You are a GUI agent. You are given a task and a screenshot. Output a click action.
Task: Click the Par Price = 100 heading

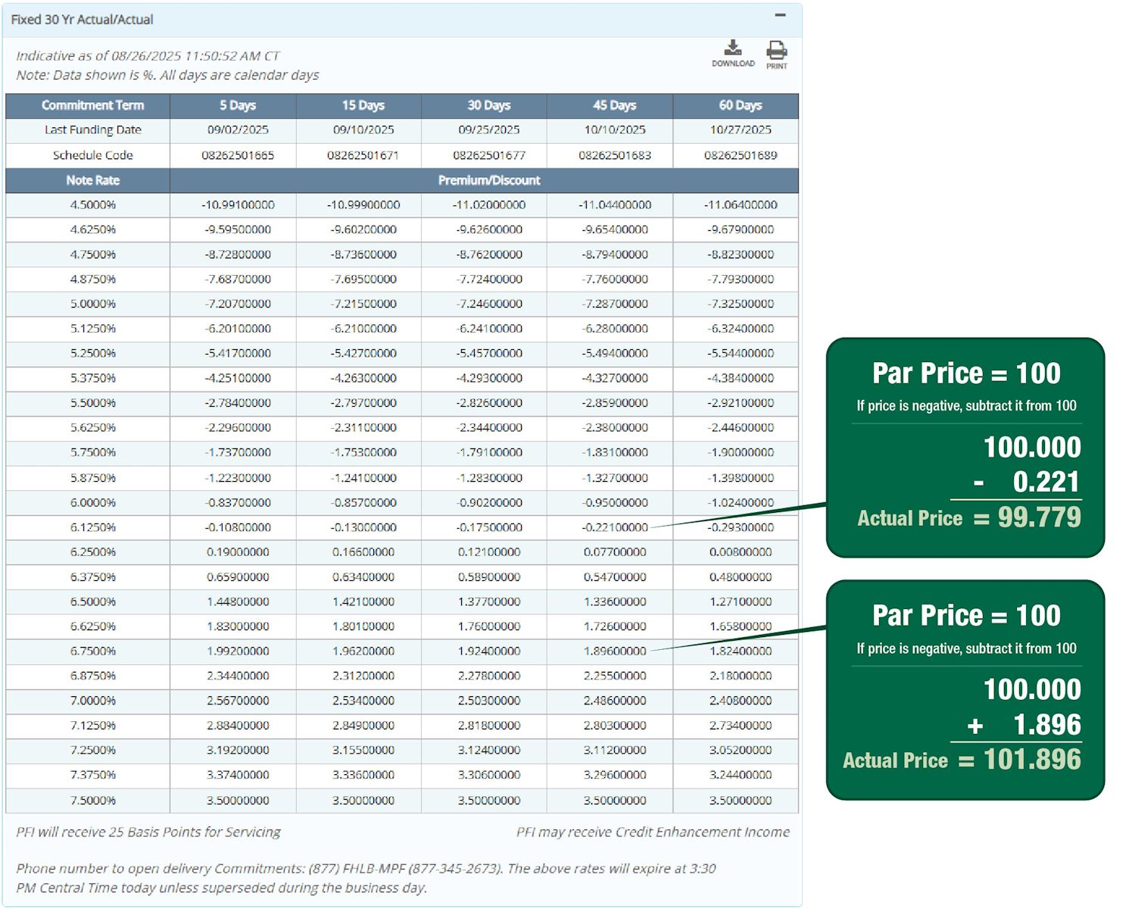(x=966, y=373)
